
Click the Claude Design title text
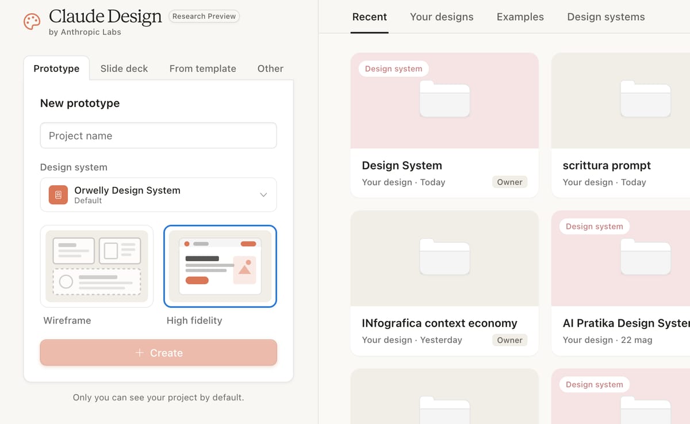tap(105, 17)
